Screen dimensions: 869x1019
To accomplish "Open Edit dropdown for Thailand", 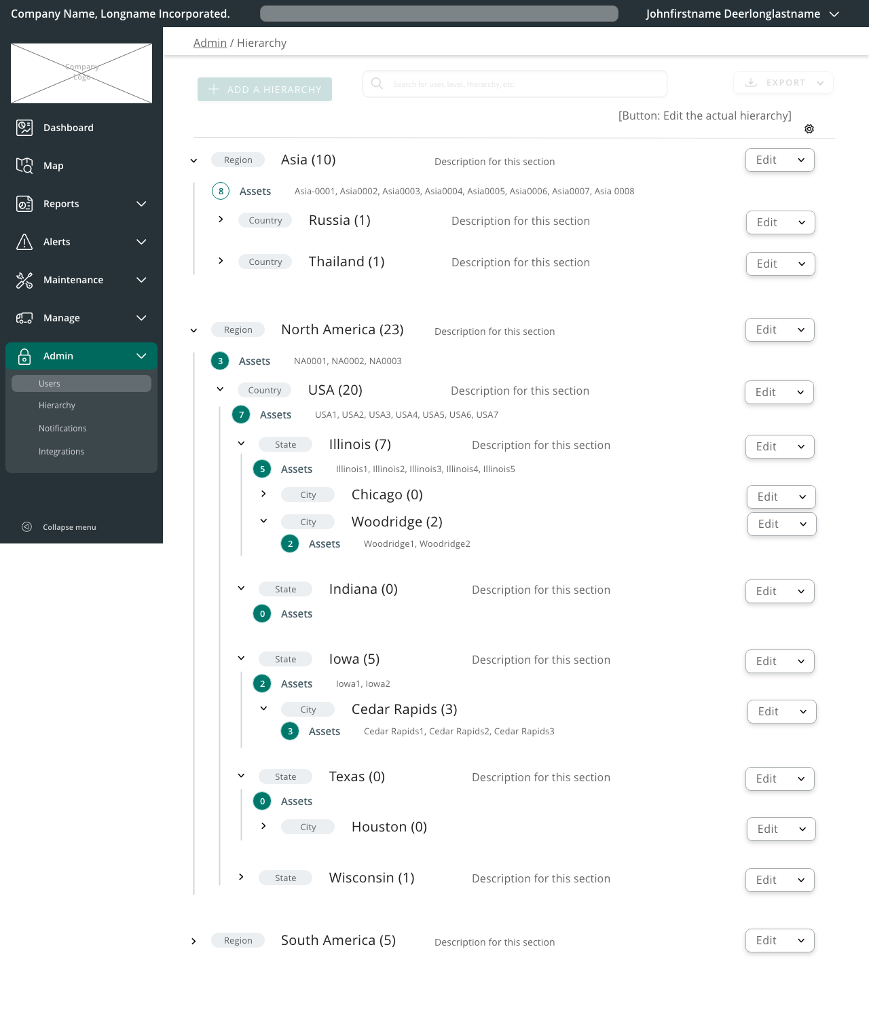I will point(780,264).
